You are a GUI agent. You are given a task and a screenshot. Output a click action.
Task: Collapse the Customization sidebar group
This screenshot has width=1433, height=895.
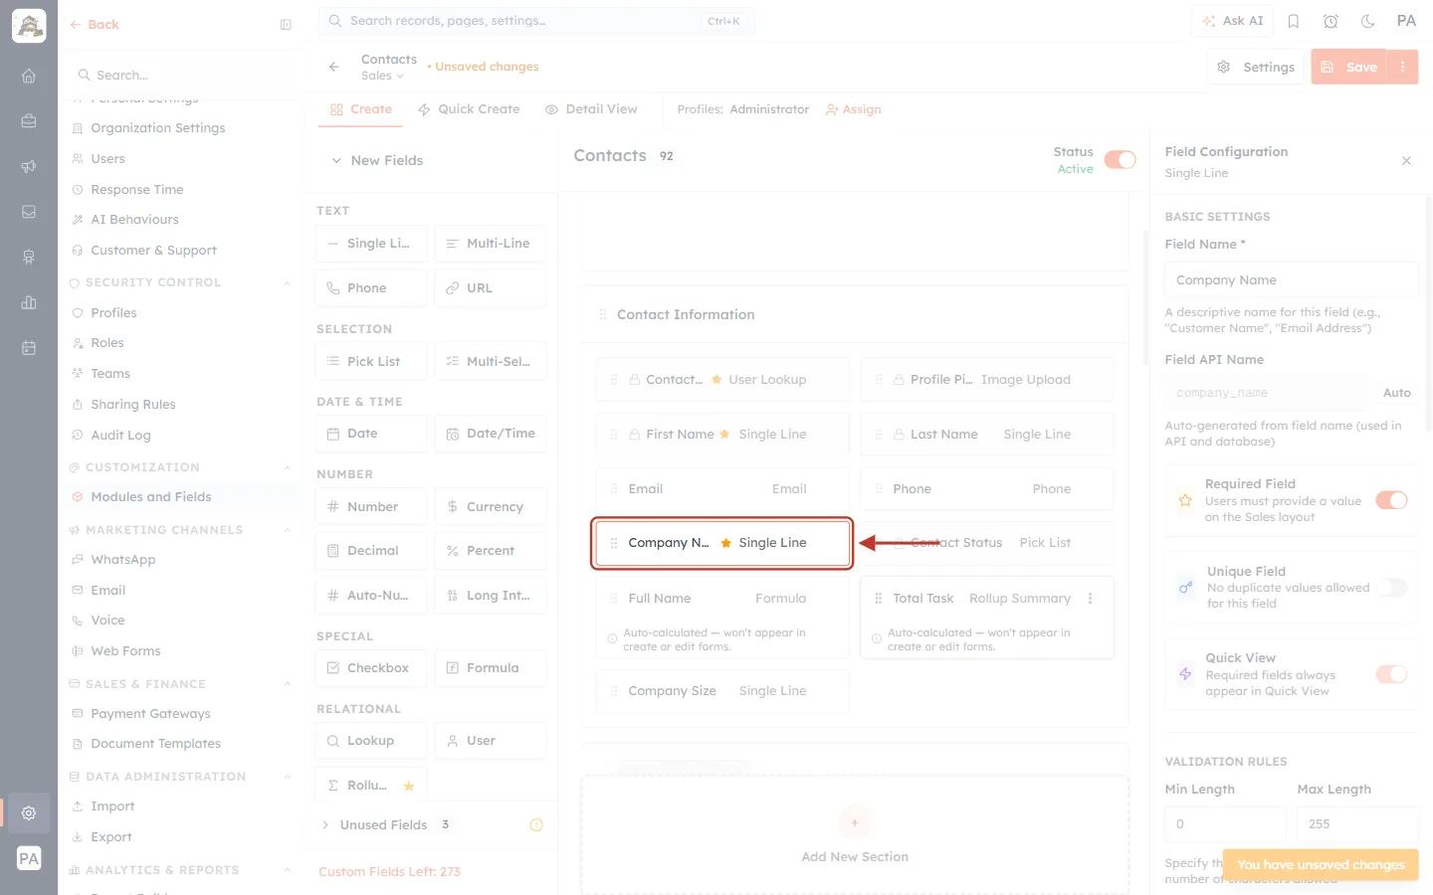pyautogui.click(x=288, y=467)
